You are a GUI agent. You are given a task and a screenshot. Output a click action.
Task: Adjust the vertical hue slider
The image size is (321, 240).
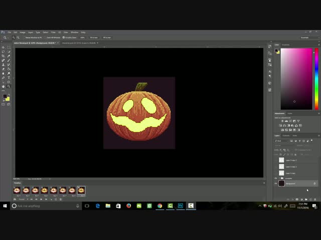coord(316,79)
